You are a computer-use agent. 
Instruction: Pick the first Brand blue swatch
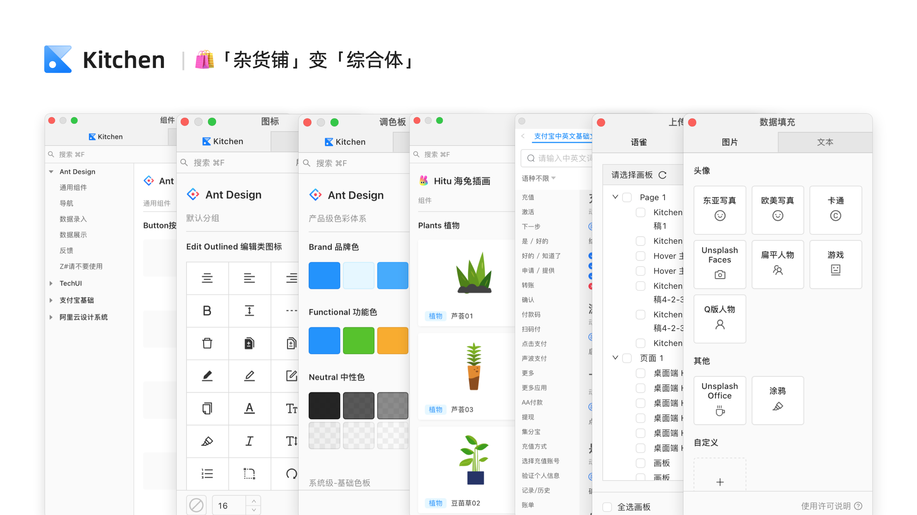(324, 275)
